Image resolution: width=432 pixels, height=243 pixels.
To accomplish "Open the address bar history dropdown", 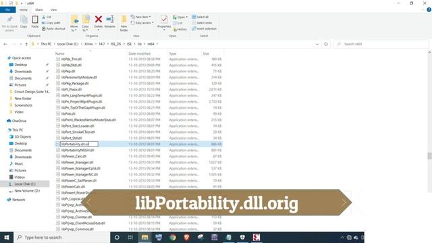I will point(317,44).
